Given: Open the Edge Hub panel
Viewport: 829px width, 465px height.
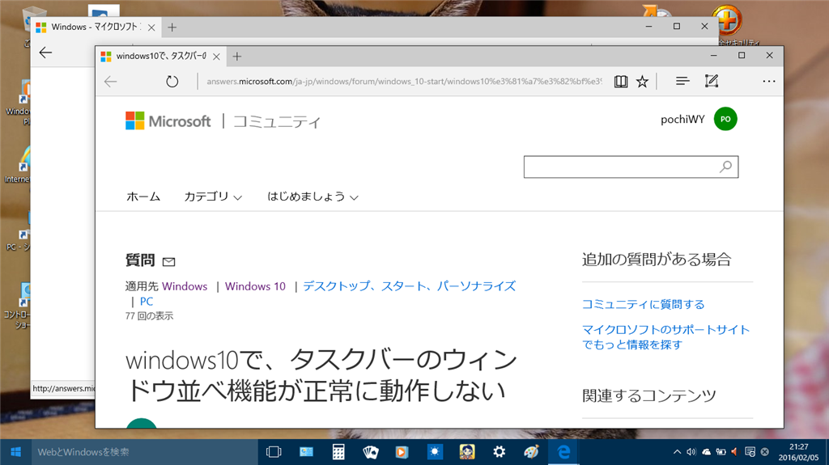Looking at the screenshot, I should click(682, 81).
